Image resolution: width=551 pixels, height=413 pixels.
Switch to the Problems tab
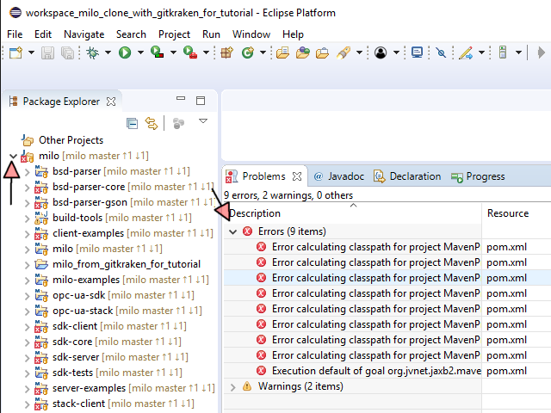263,176
